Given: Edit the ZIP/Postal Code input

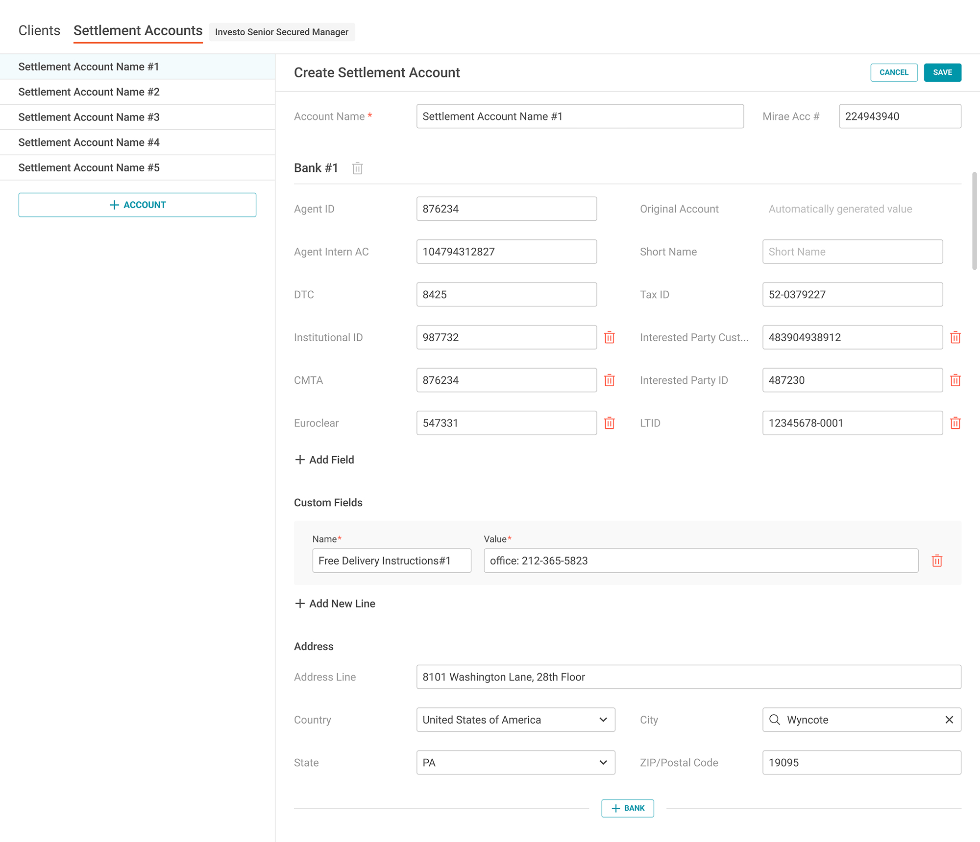Looking at the screenshot, I should coord(862,763).
